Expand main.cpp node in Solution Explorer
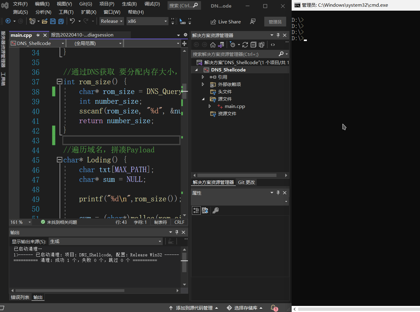 pos(210,106)
